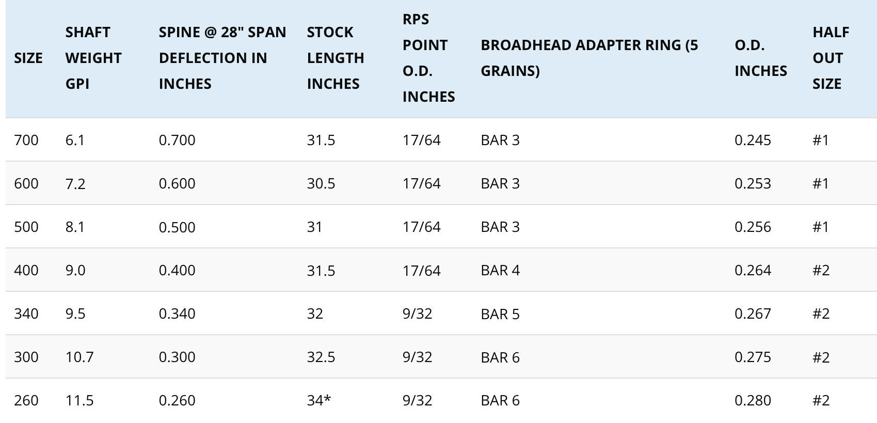Click the BAR 5 adapter ring cell
877x423 pixels.
500,314
